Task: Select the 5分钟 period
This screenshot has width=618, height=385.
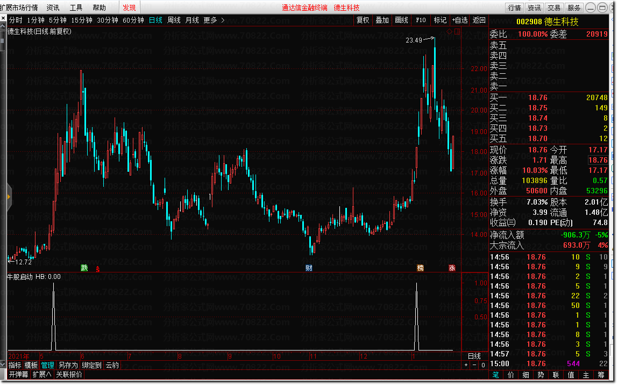Action: click(x=58, y=20)
